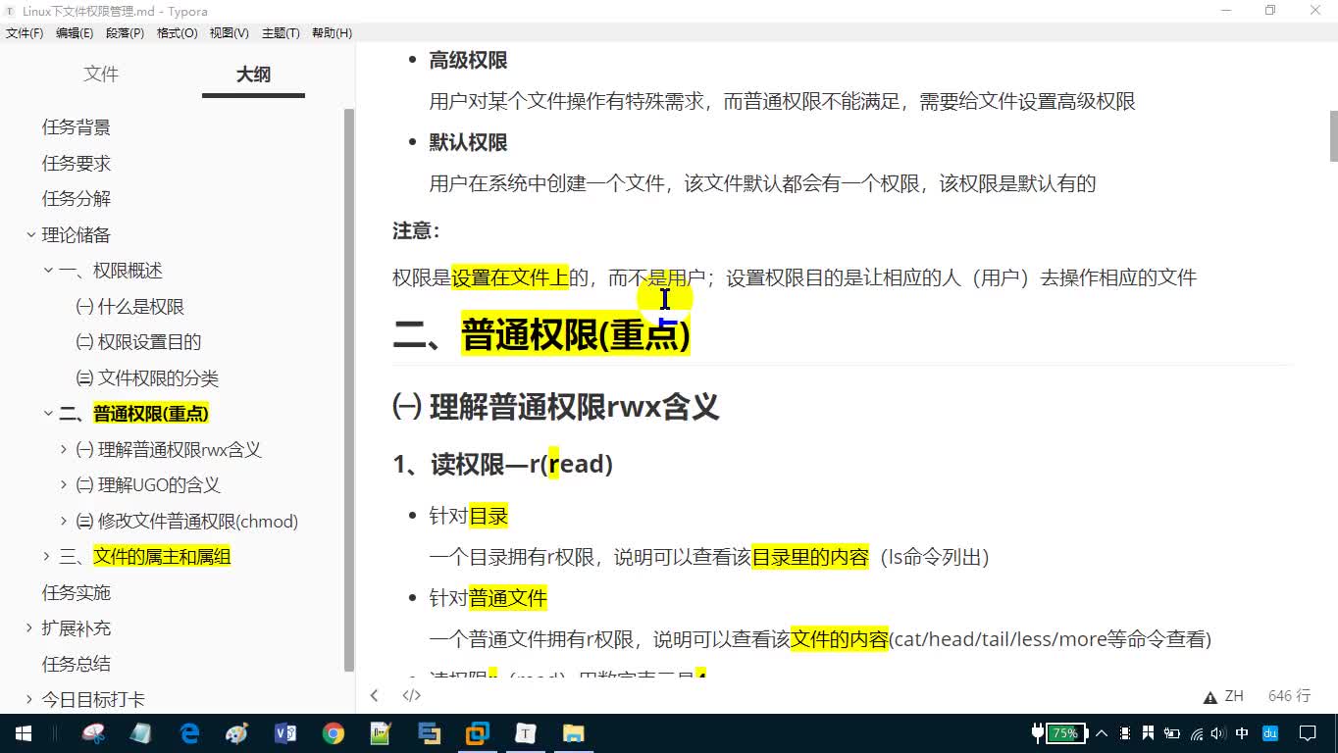This screenshot has width=1338, height=753.
Task: Open the 帮助(H) menu
Action: point(332,33)
